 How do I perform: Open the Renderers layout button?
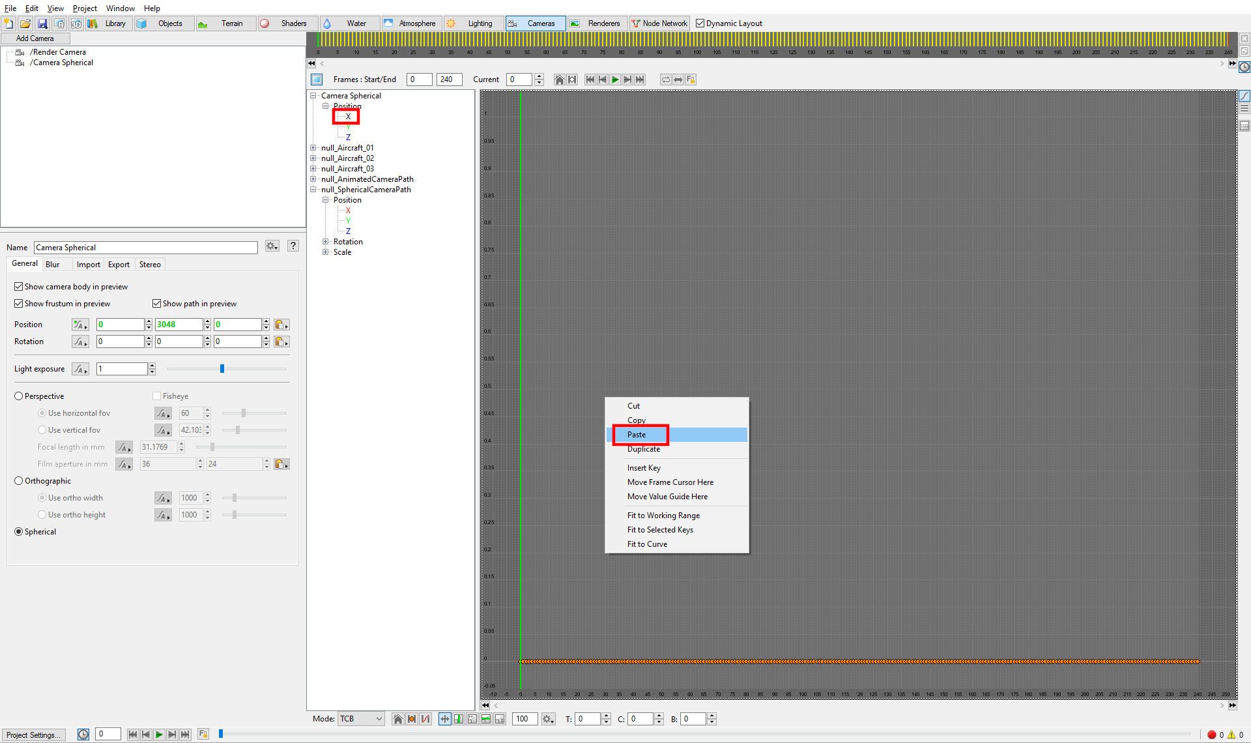[597, 23]
